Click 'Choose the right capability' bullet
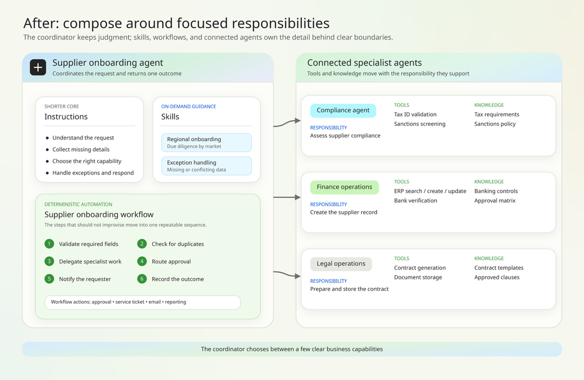This screenshot has height=380, width=584. [x=87, y=162]
